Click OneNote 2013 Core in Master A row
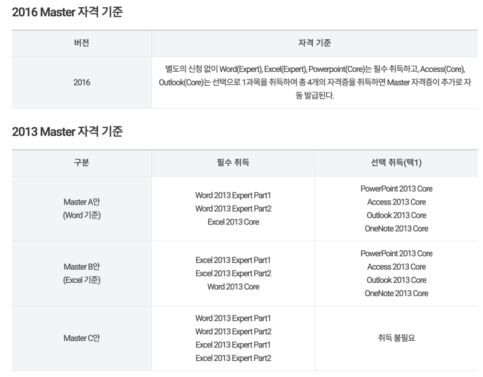483x377 pixels. coord(396,229)
